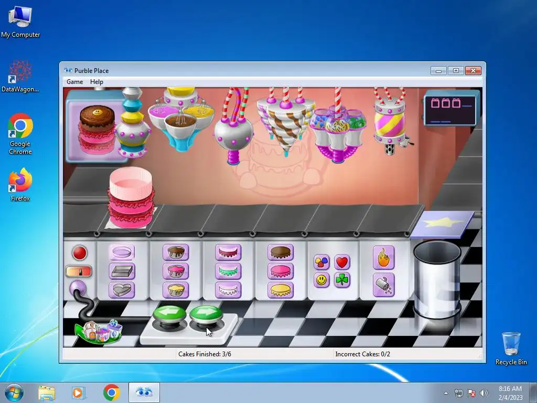Add colored candy drops decoration

(321, 262)
